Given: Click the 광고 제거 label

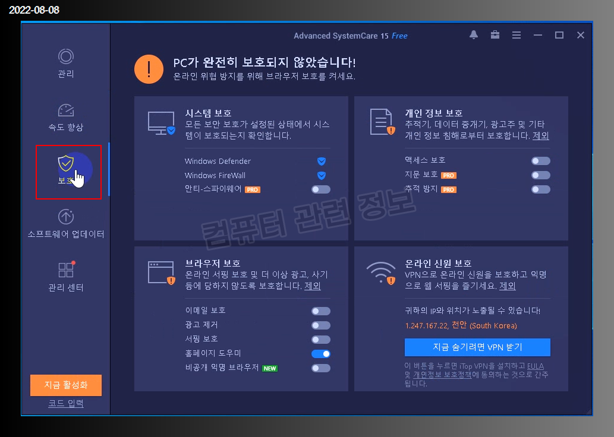Looking at the screenshot, I should click(201, 325).
